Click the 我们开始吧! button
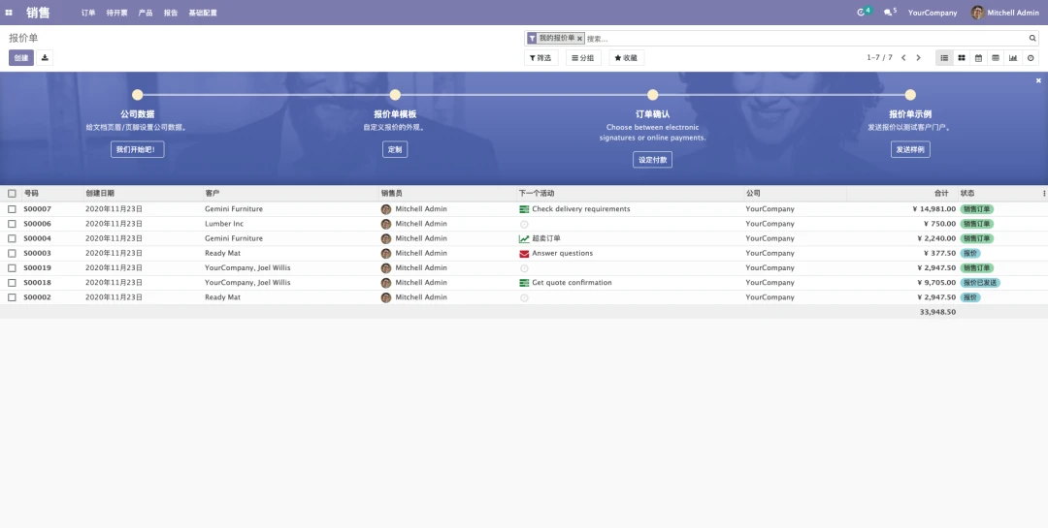1048x528 pixels. coord(137,149)
